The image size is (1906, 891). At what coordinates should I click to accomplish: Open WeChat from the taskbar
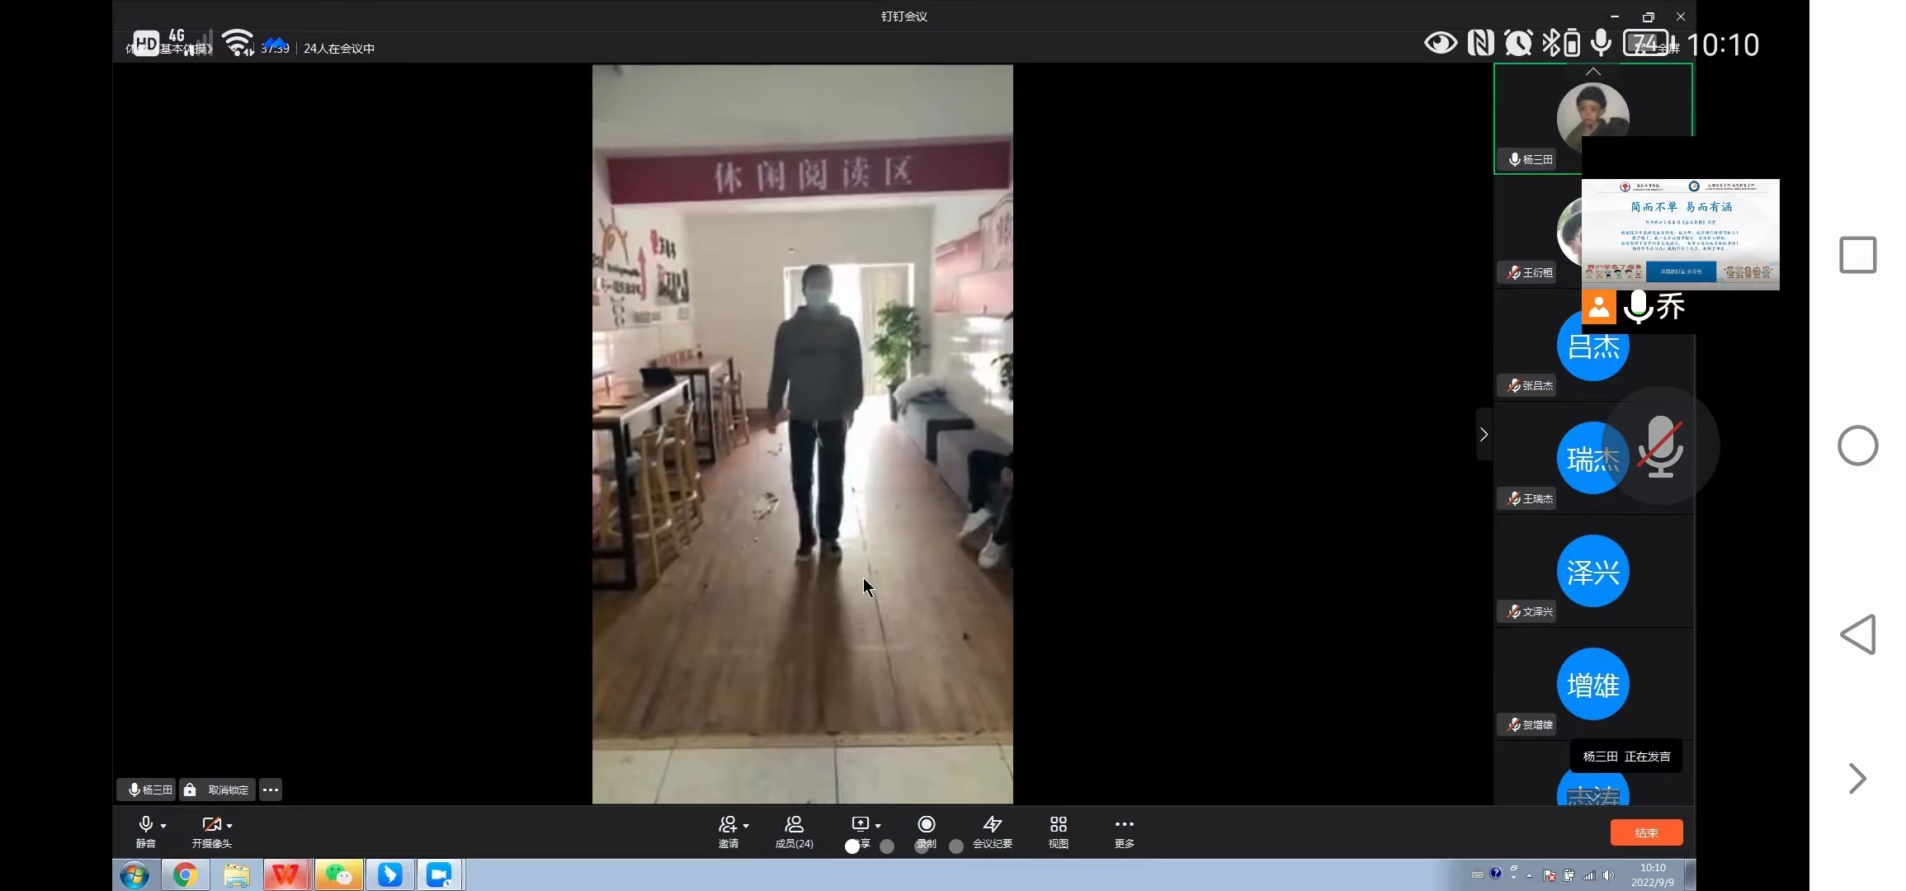tap(338, 874)
